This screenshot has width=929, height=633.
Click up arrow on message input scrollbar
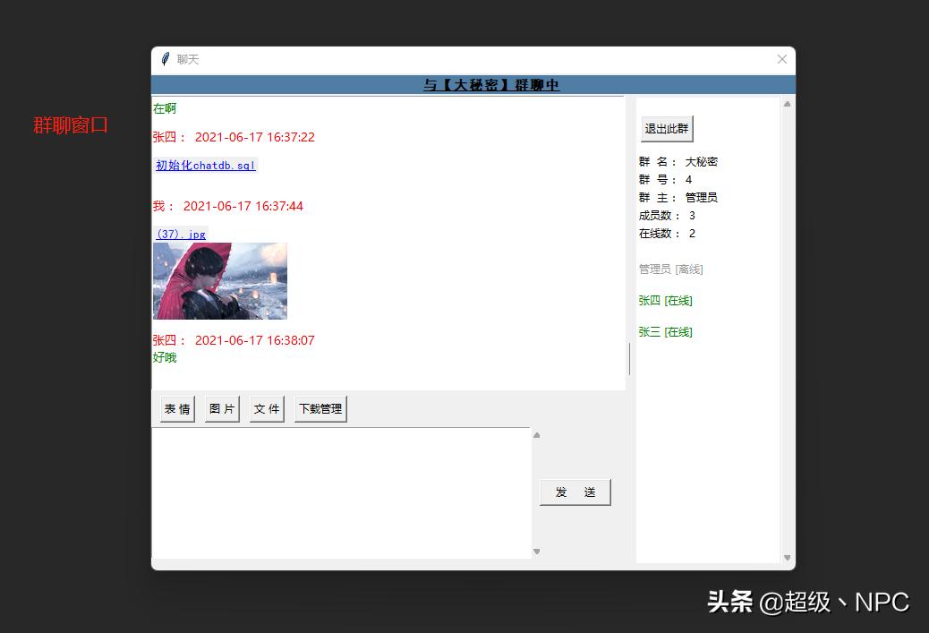(536, 434)
